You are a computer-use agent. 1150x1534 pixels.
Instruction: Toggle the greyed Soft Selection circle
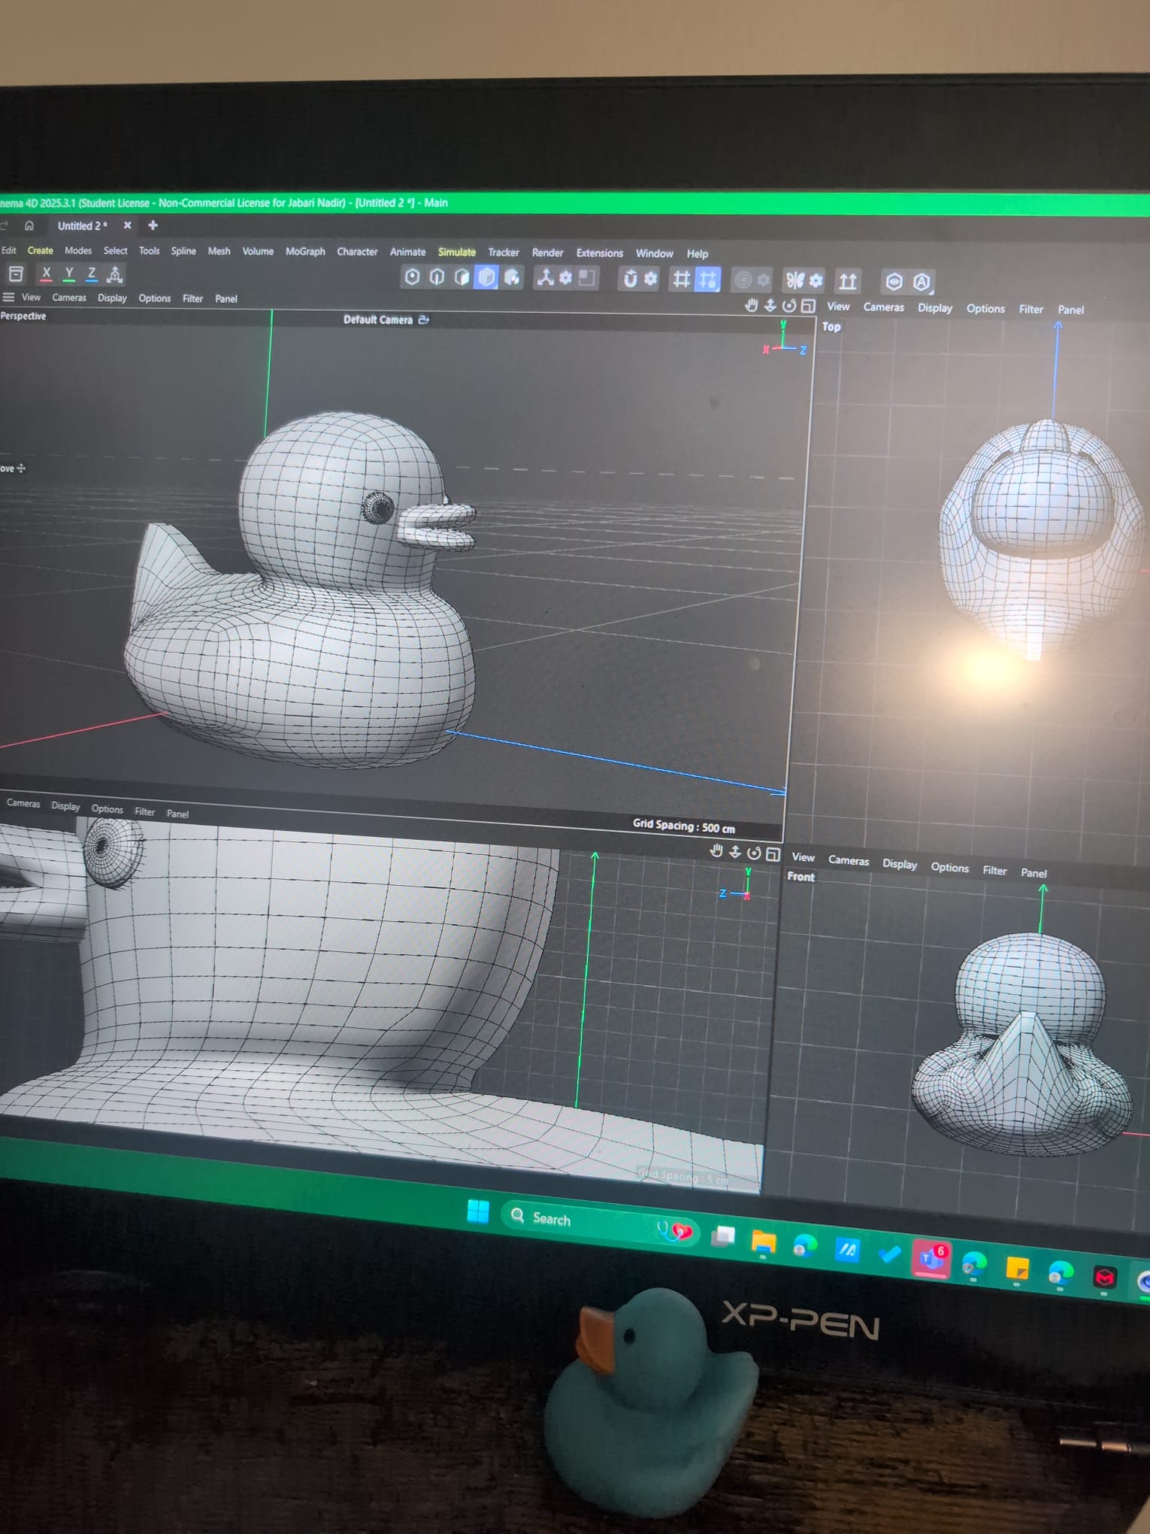[x=743, y=280]
